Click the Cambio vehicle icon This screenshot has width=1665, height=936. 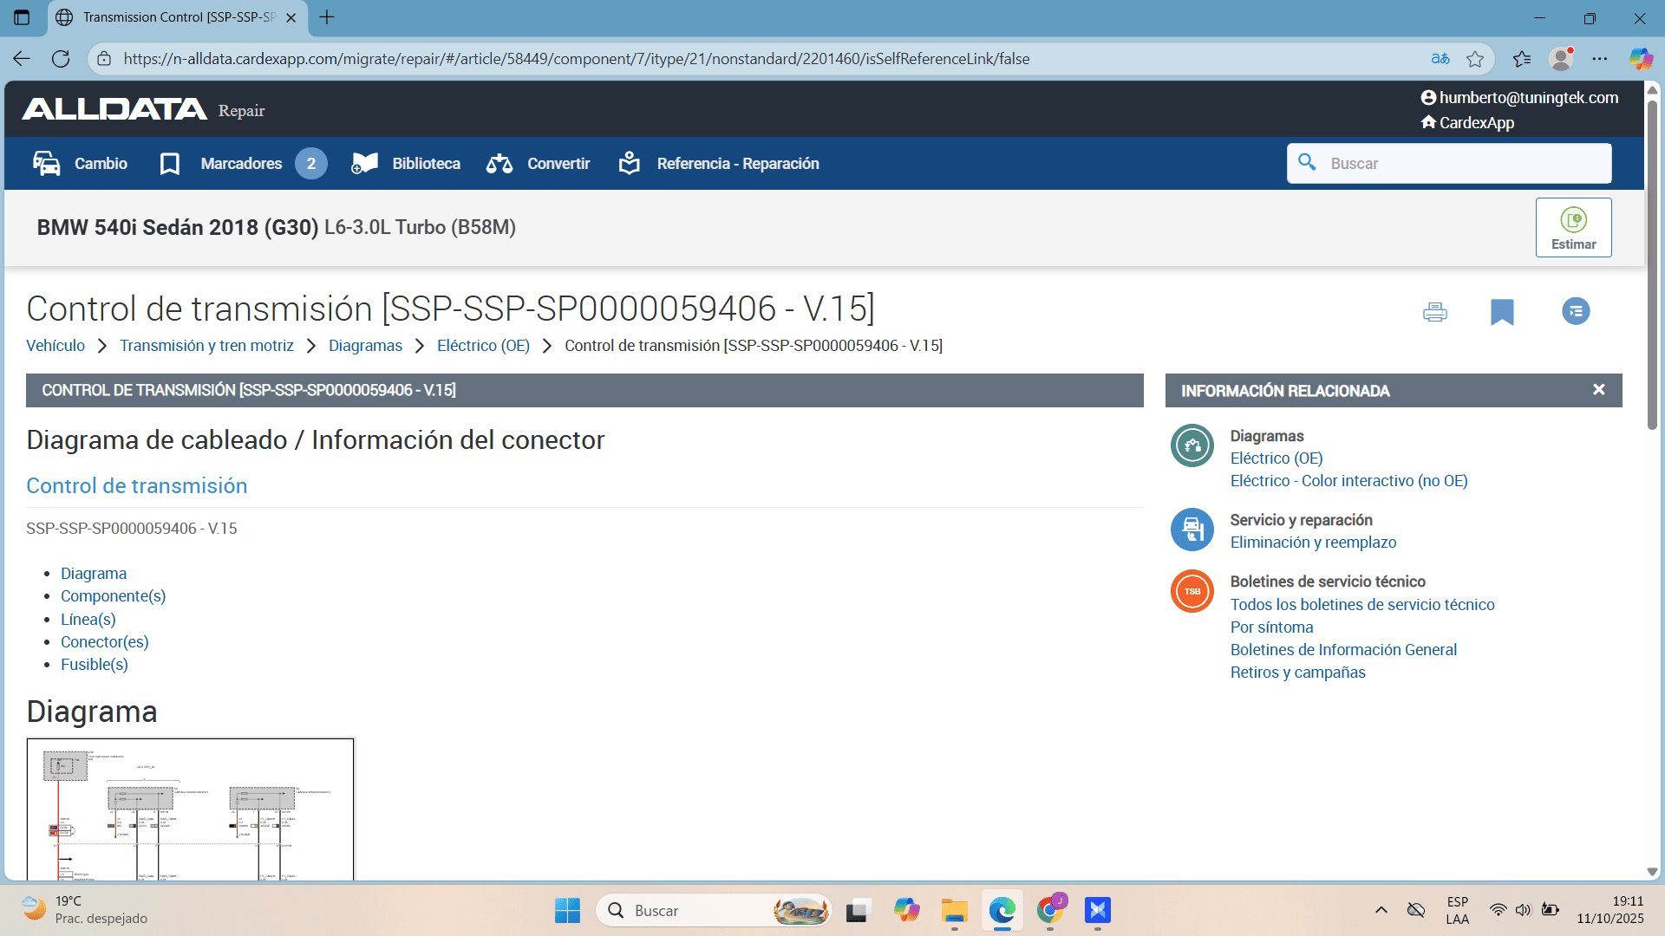[47, 164]
